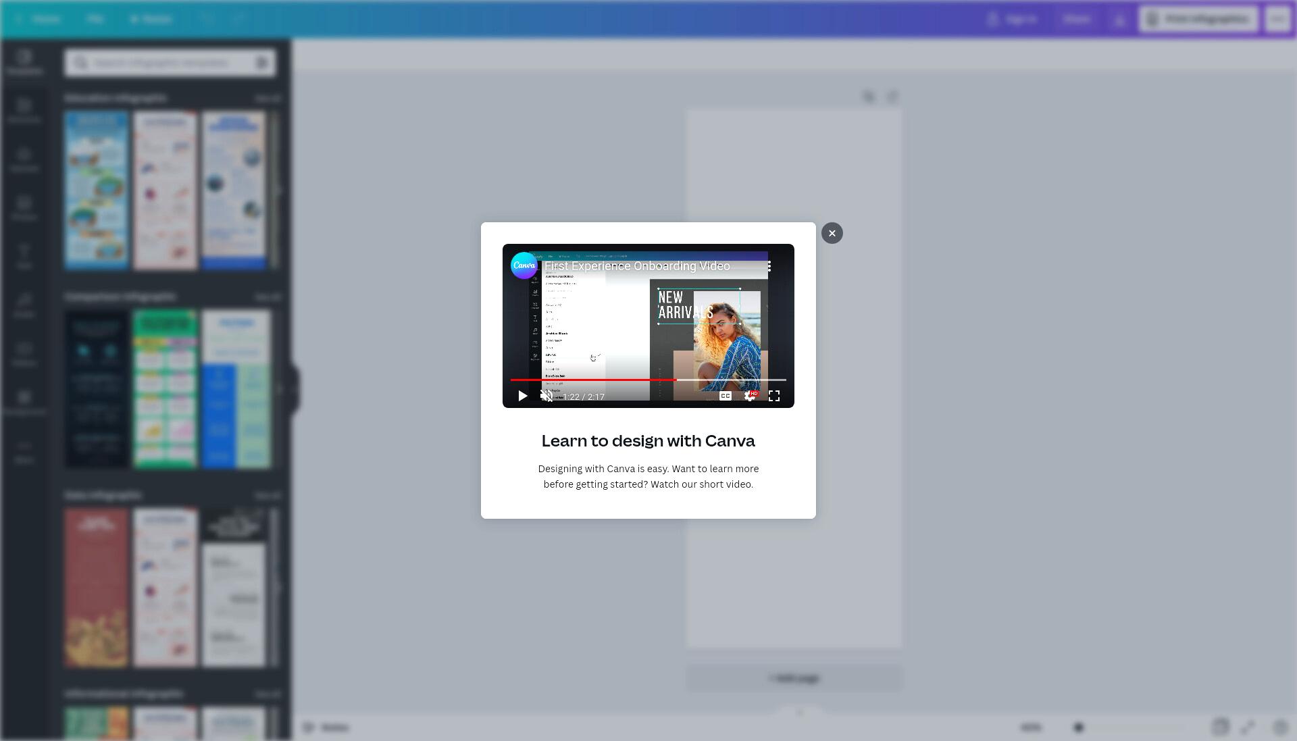Click the Print infographics button

1198,19
